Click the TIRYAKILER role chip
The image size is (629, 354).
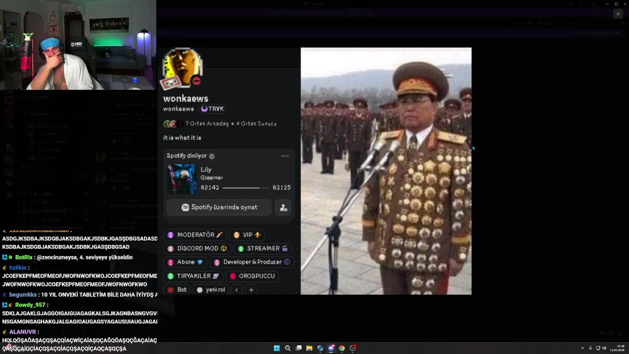coord(194,276)
